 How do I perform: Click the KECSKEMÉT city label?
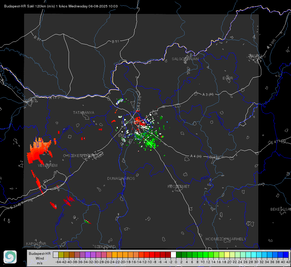(x=179, y=186)
